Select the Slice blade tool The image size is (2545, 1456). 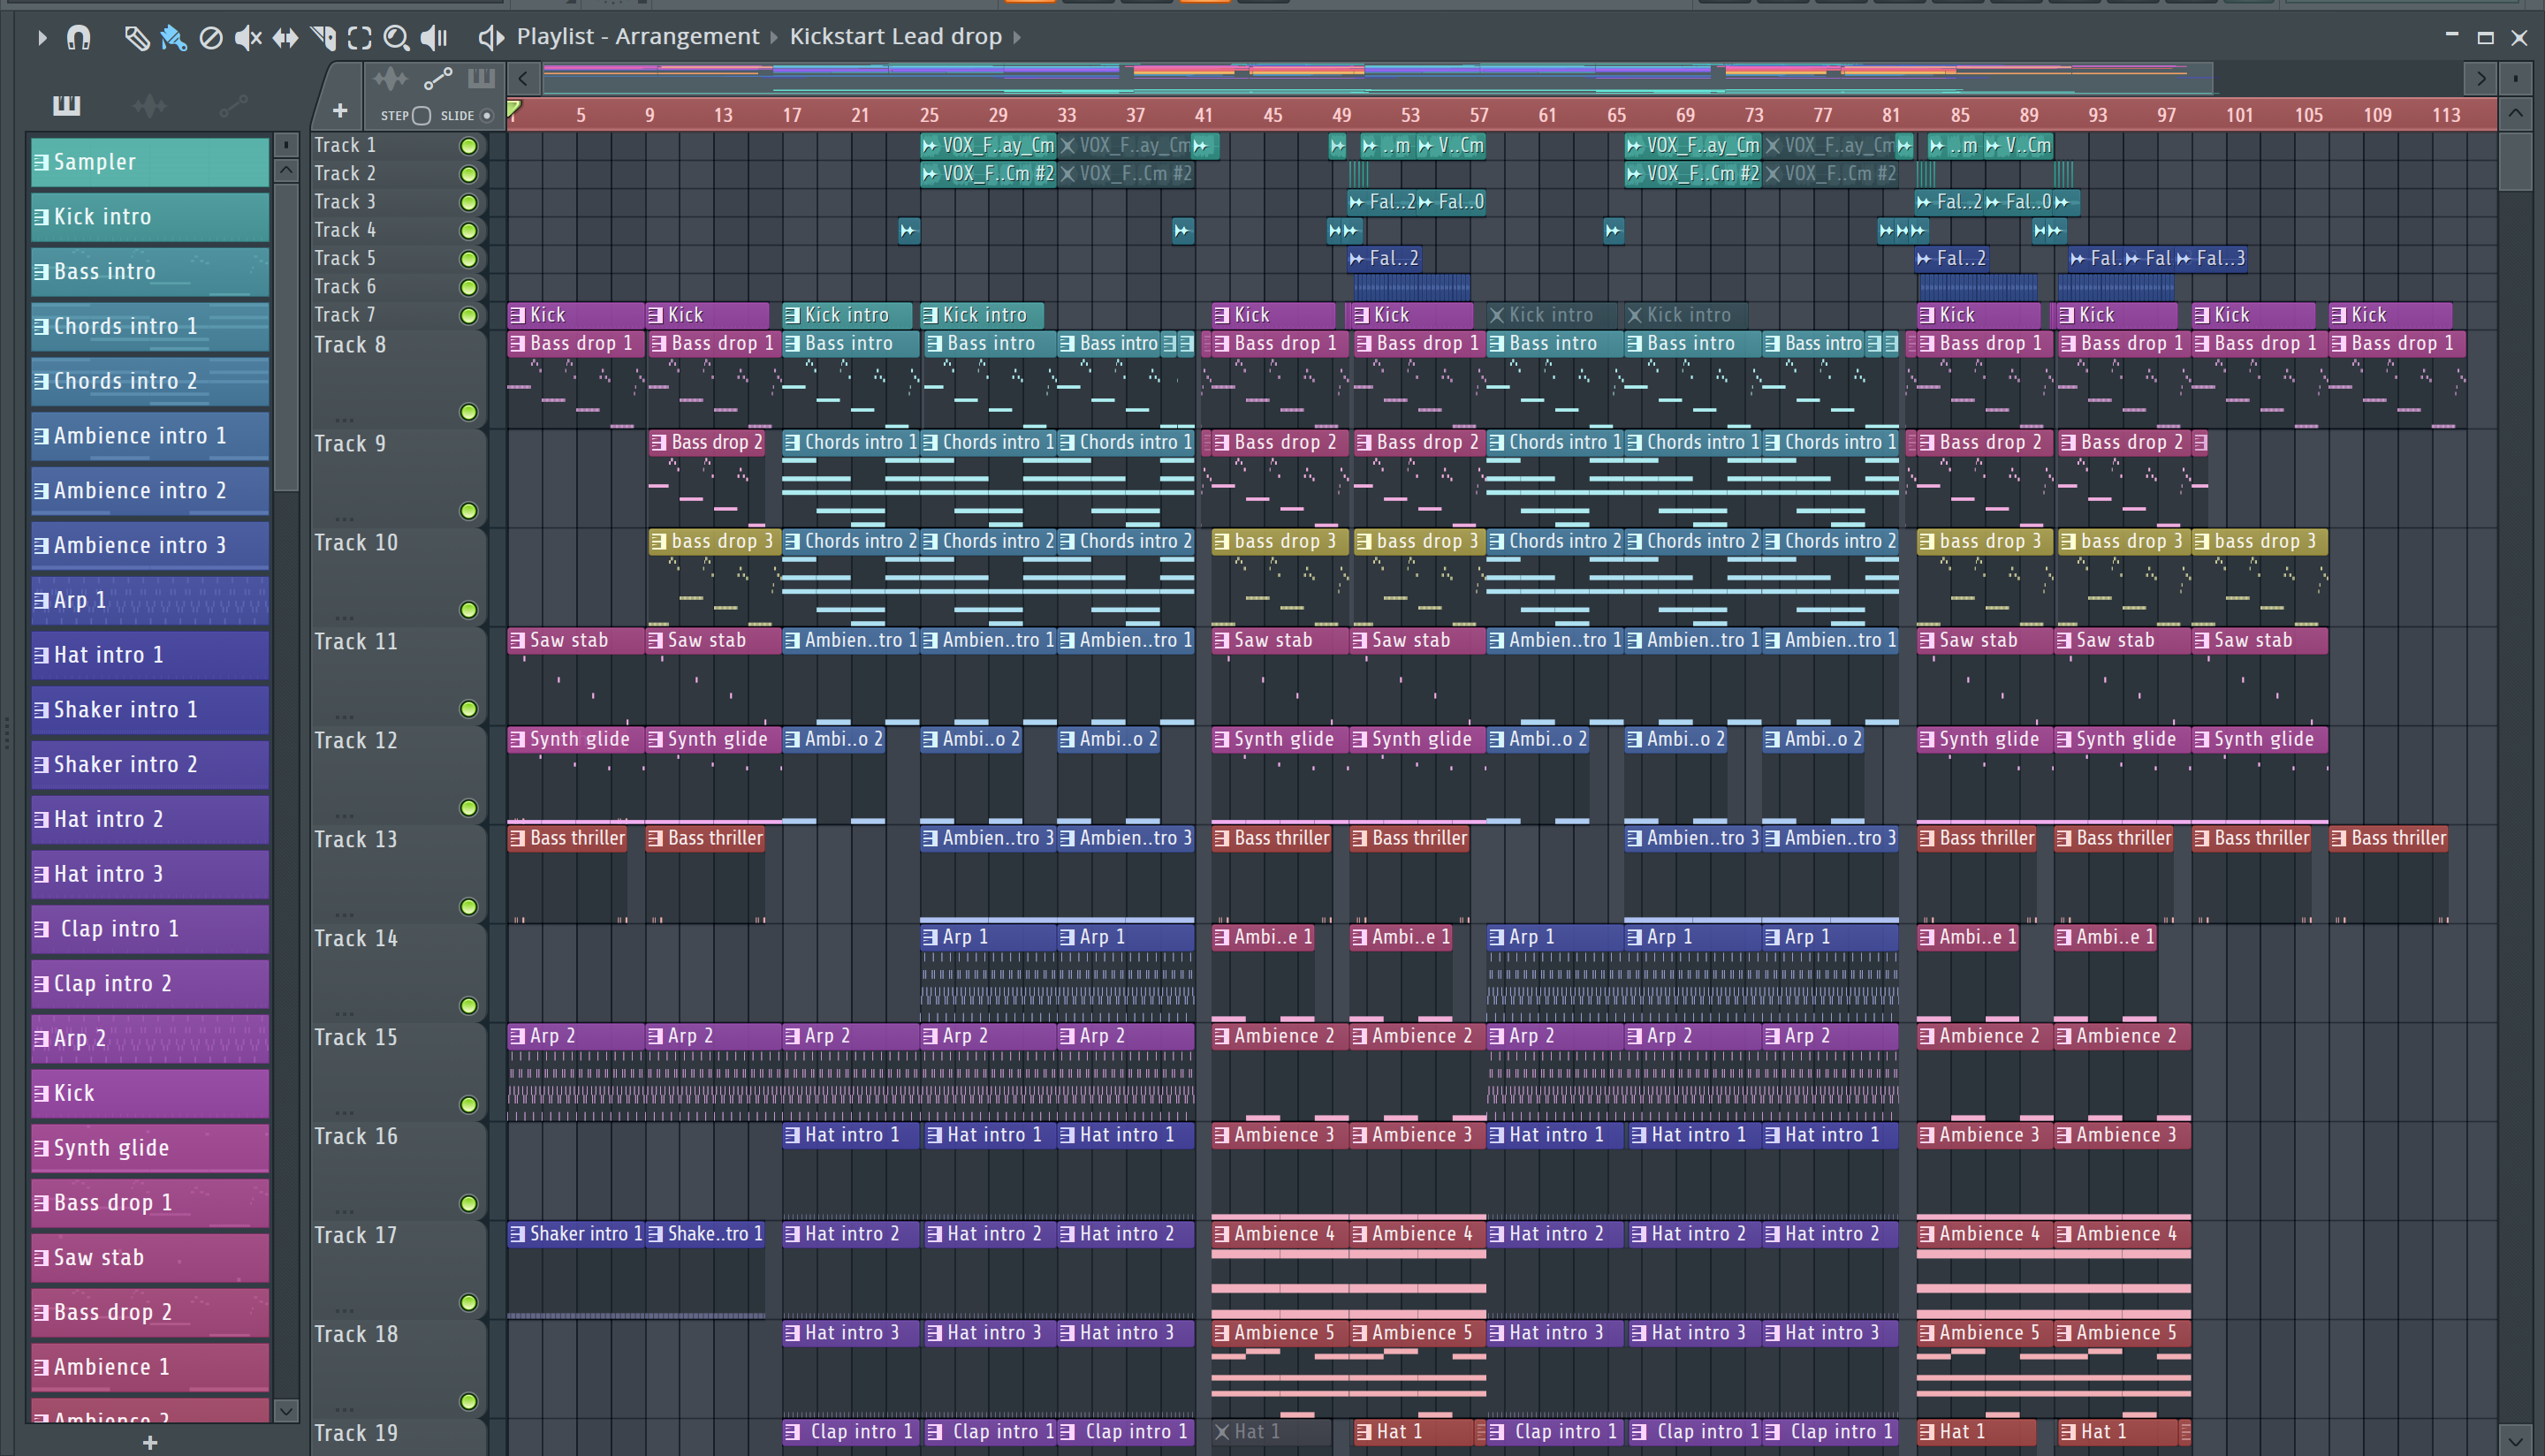[322, 38]
